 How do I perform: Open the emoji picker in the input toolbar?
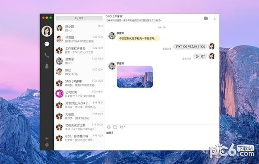click(109, 127)
